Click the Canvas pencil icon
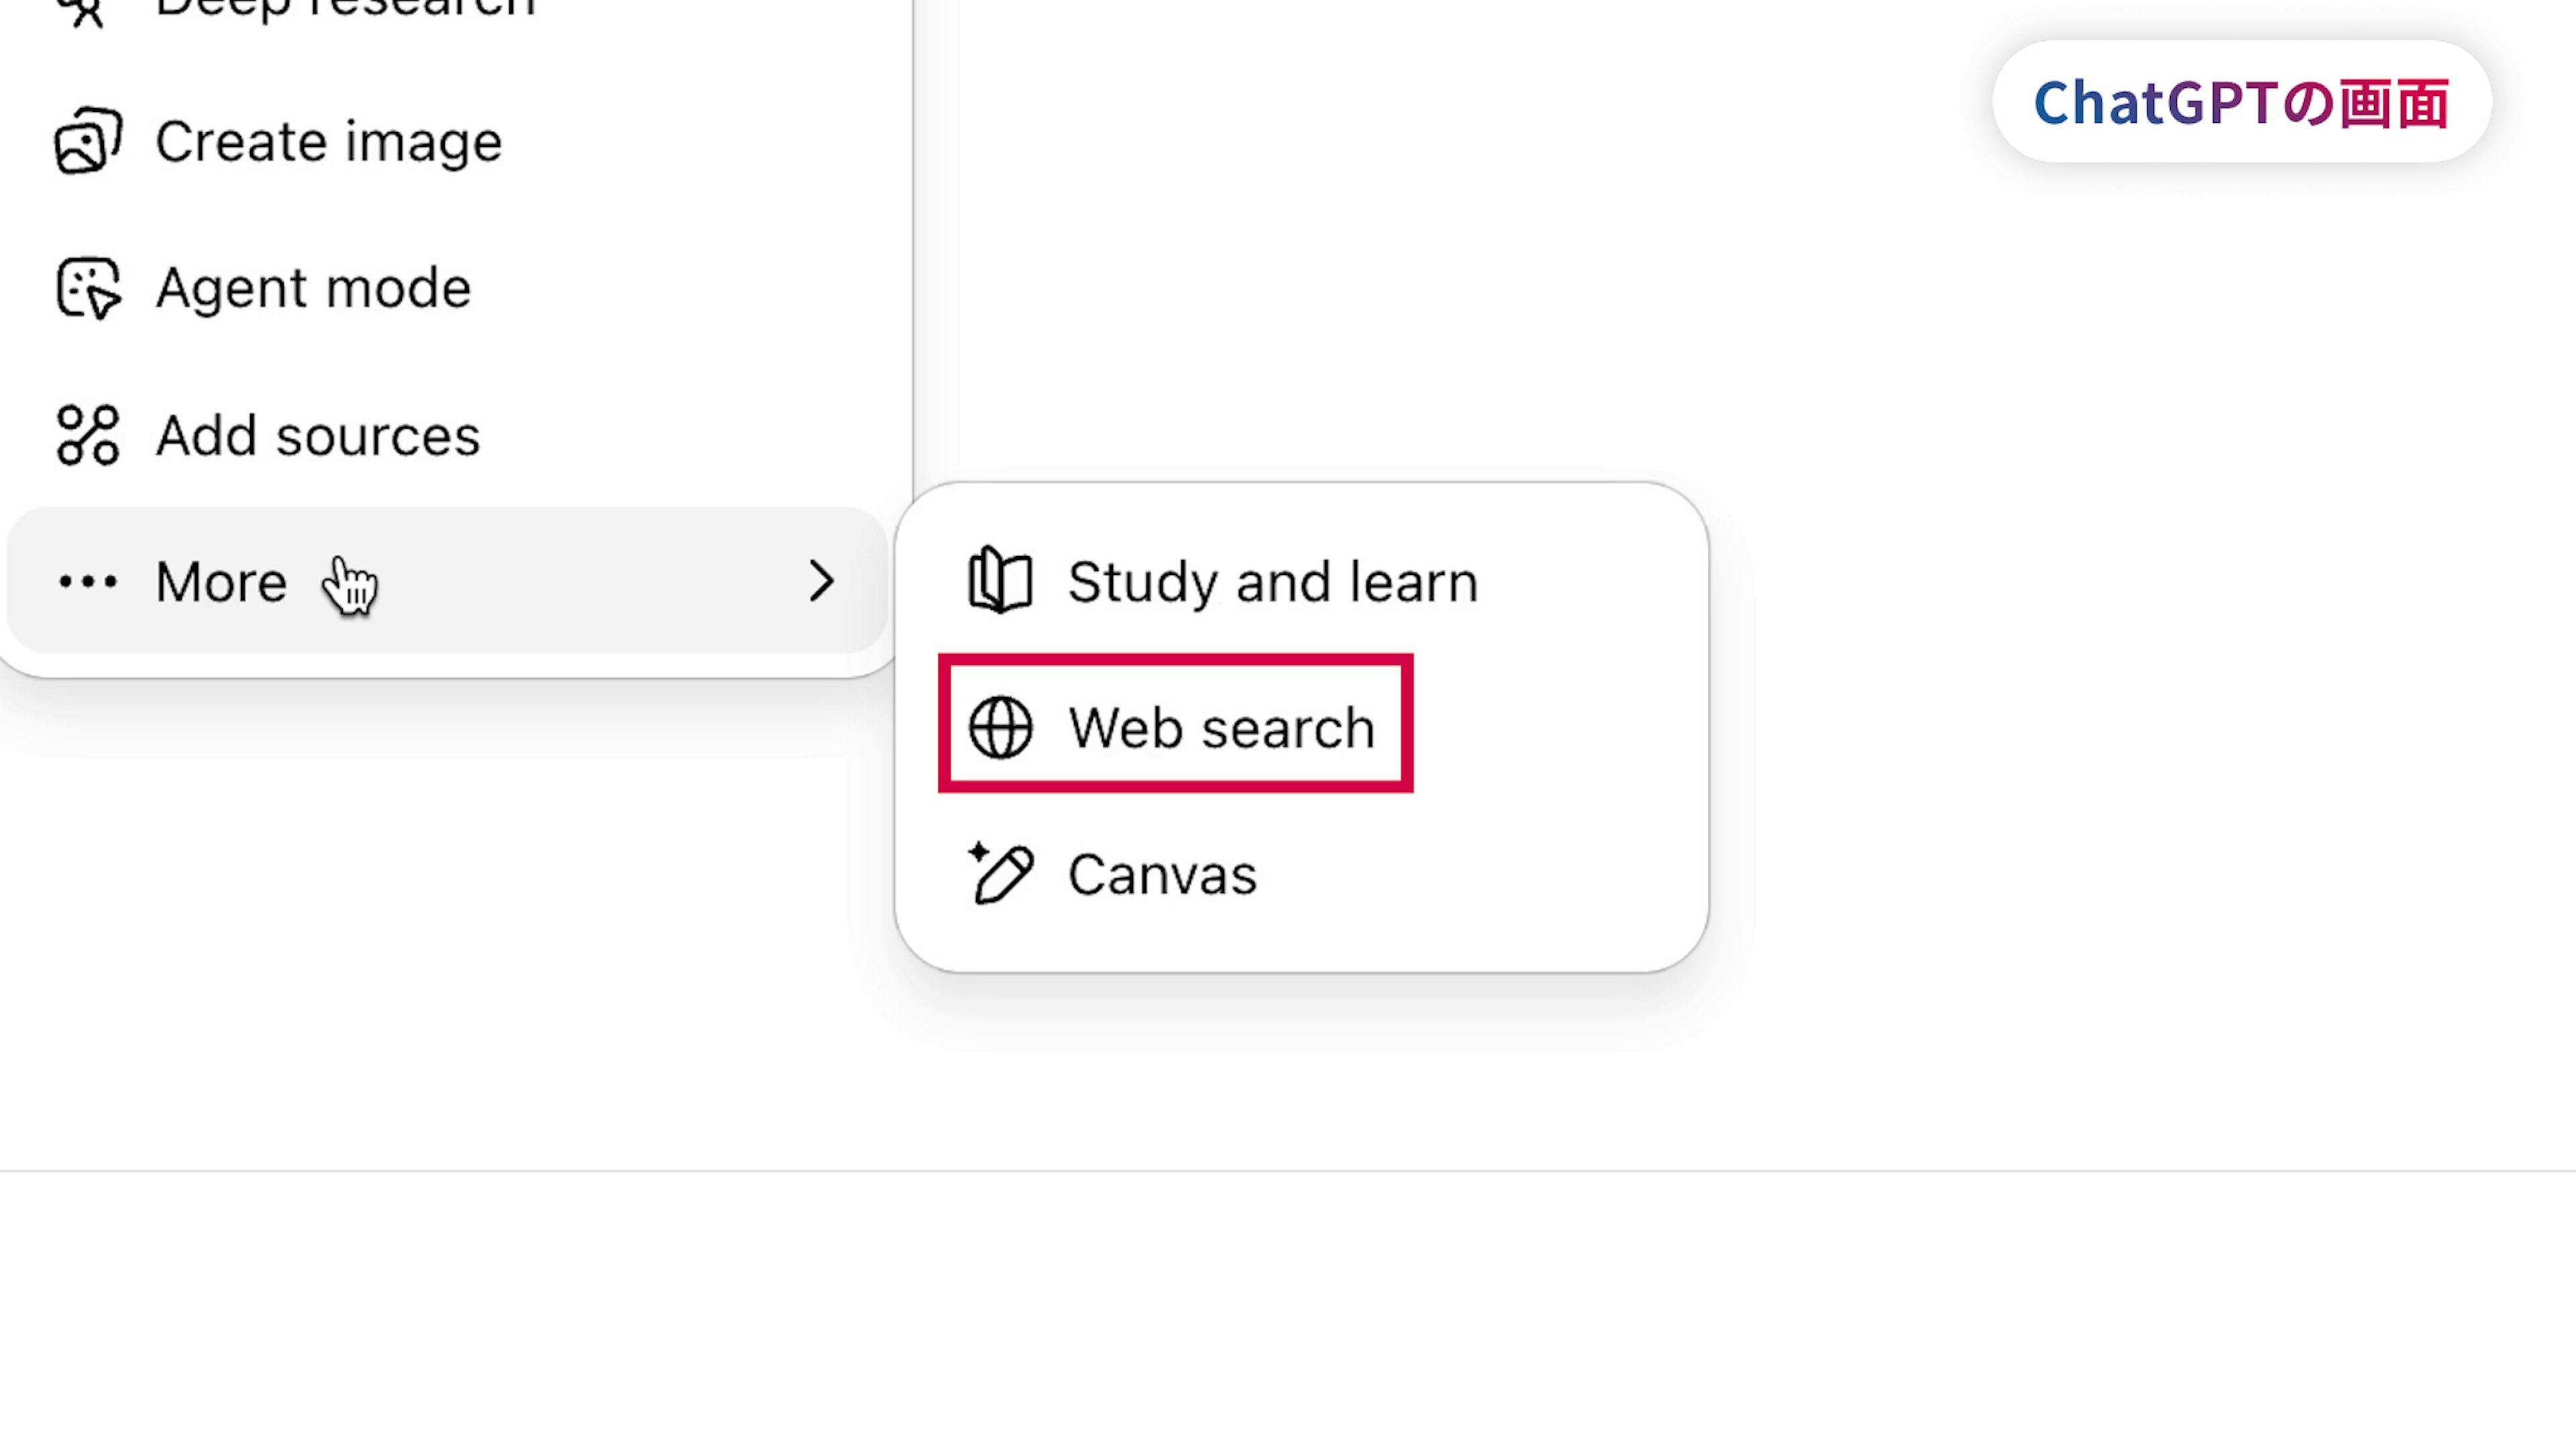Image resolution: width=2576 pixels, height=1449 pixels. tap(1000, 873)
